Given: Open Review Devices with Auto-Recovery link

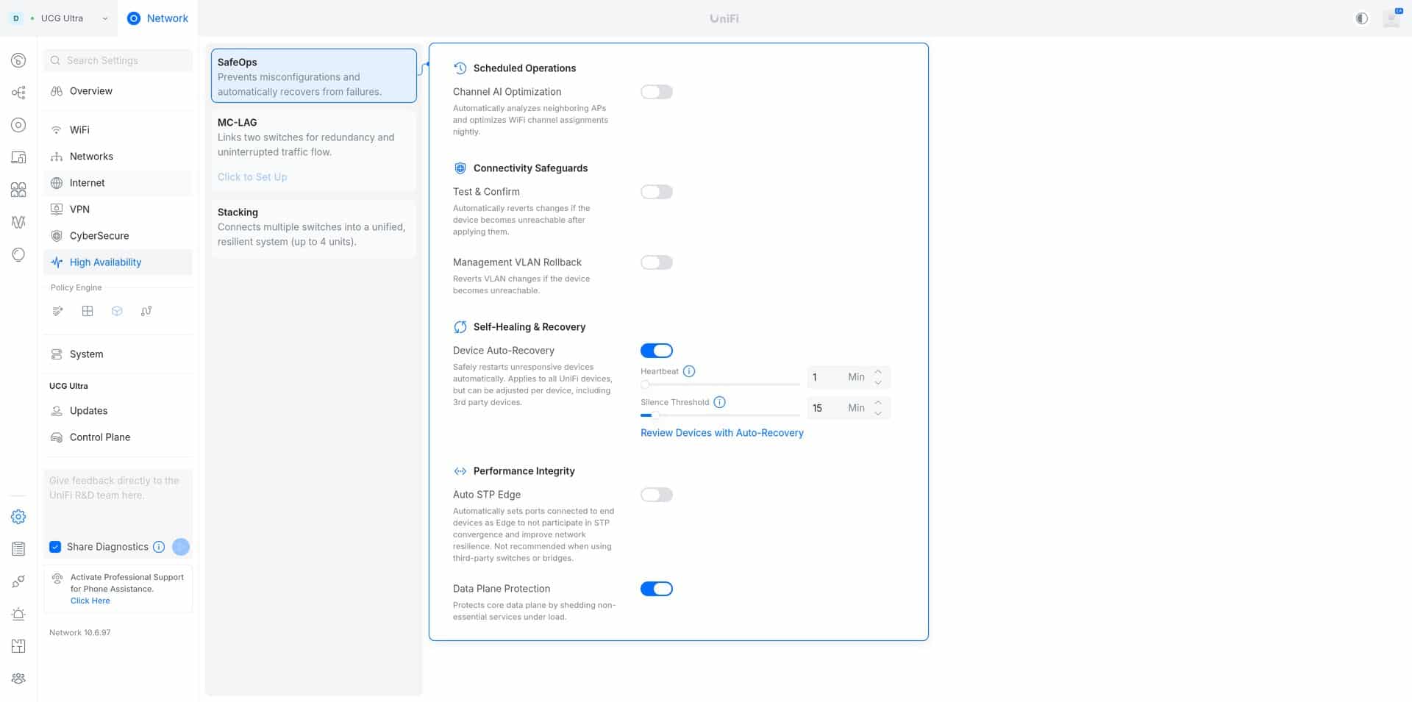Looking at the screenshot, I should pos(722,433).
